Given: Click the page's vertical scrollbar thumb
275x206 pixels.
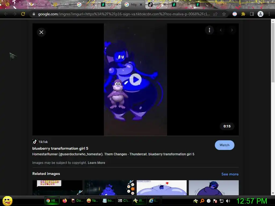Looking at the screenshot, I should (273, 53).
